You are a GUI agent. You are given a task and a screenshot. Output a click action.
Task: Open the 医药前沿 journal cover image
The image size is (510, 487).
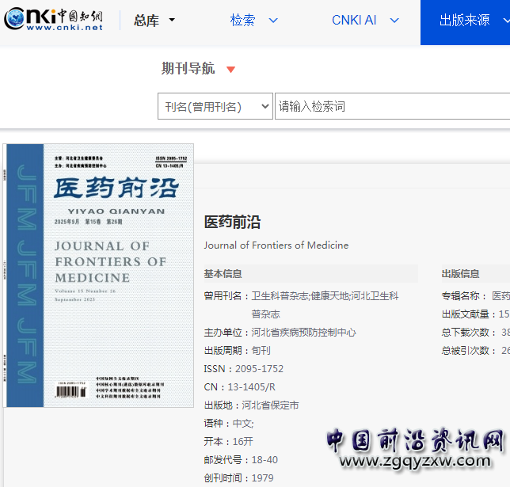[98, 275]
